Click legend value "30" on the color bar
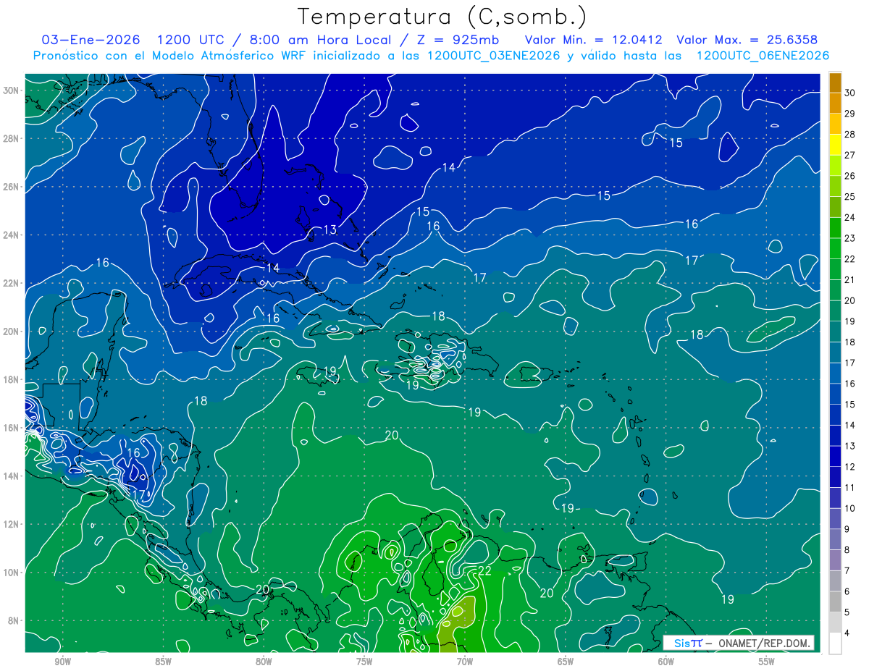Viewport: 869px width, 671px height. pos(850,92)
